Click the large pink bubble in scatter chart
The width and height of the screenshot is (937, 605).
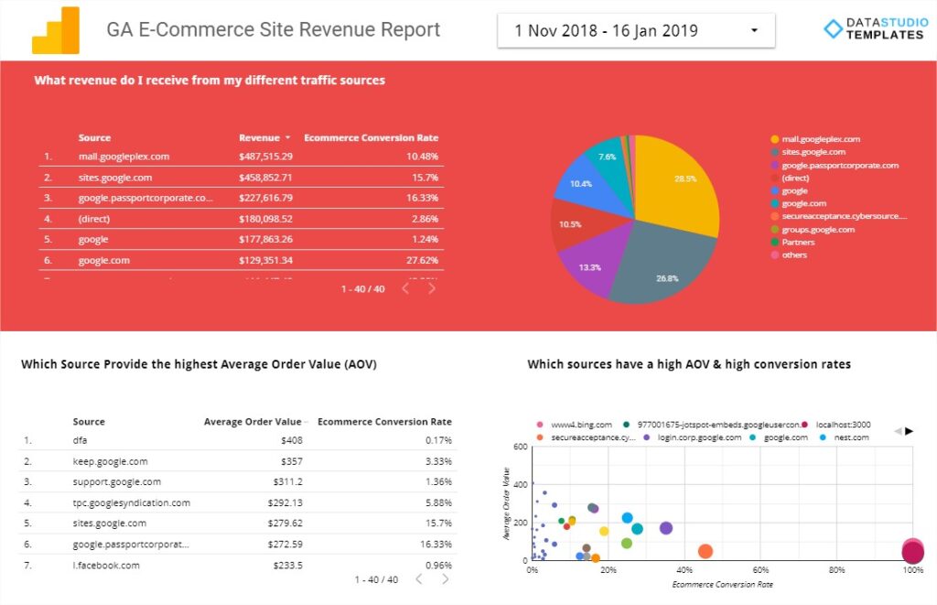tap(912, 552)
